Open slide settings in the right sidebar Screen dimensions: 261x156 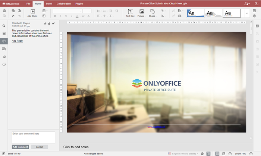(257, 26)
